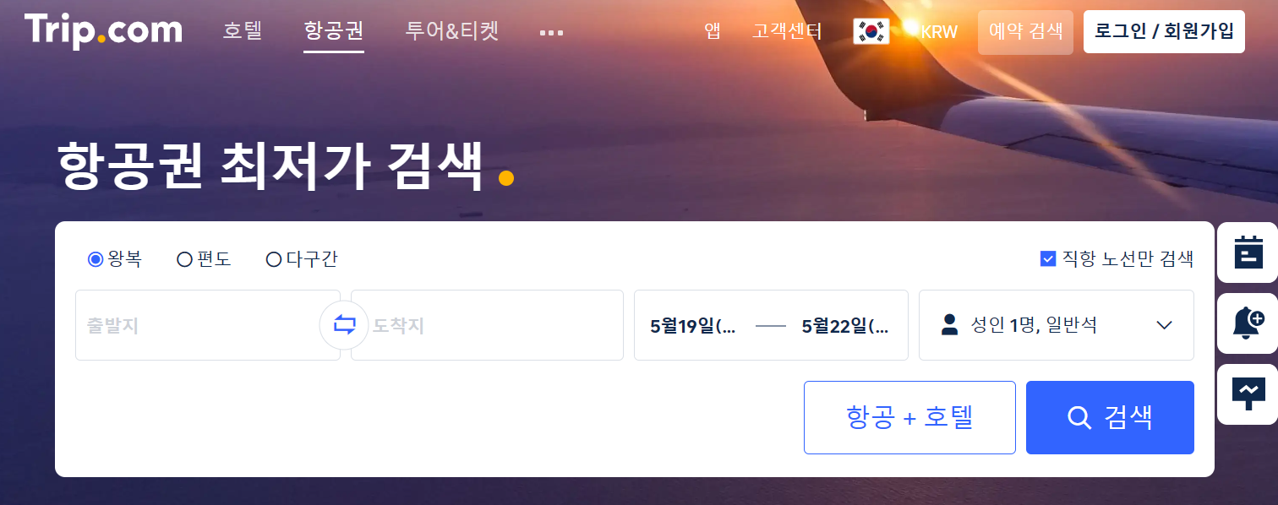Click the South Korea flag icon

coord(871,31)
